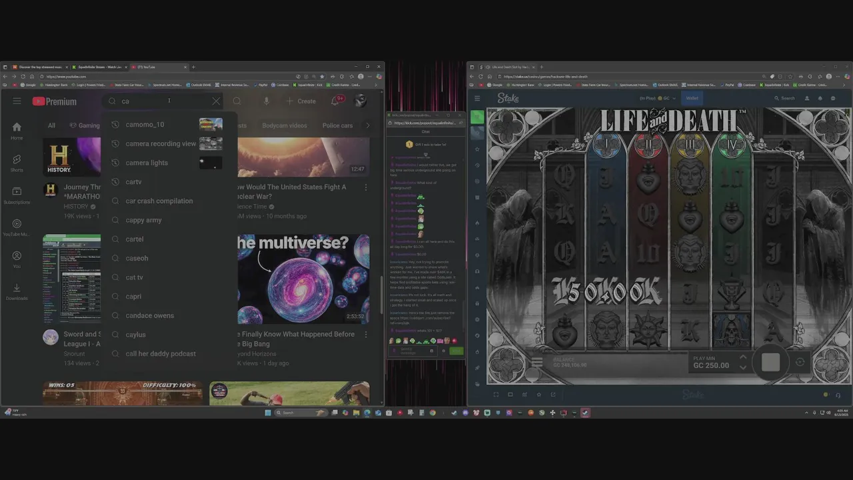The image size is (853, 480).
Task: Open Life and Death game menu icon
Action: (536, 363)
